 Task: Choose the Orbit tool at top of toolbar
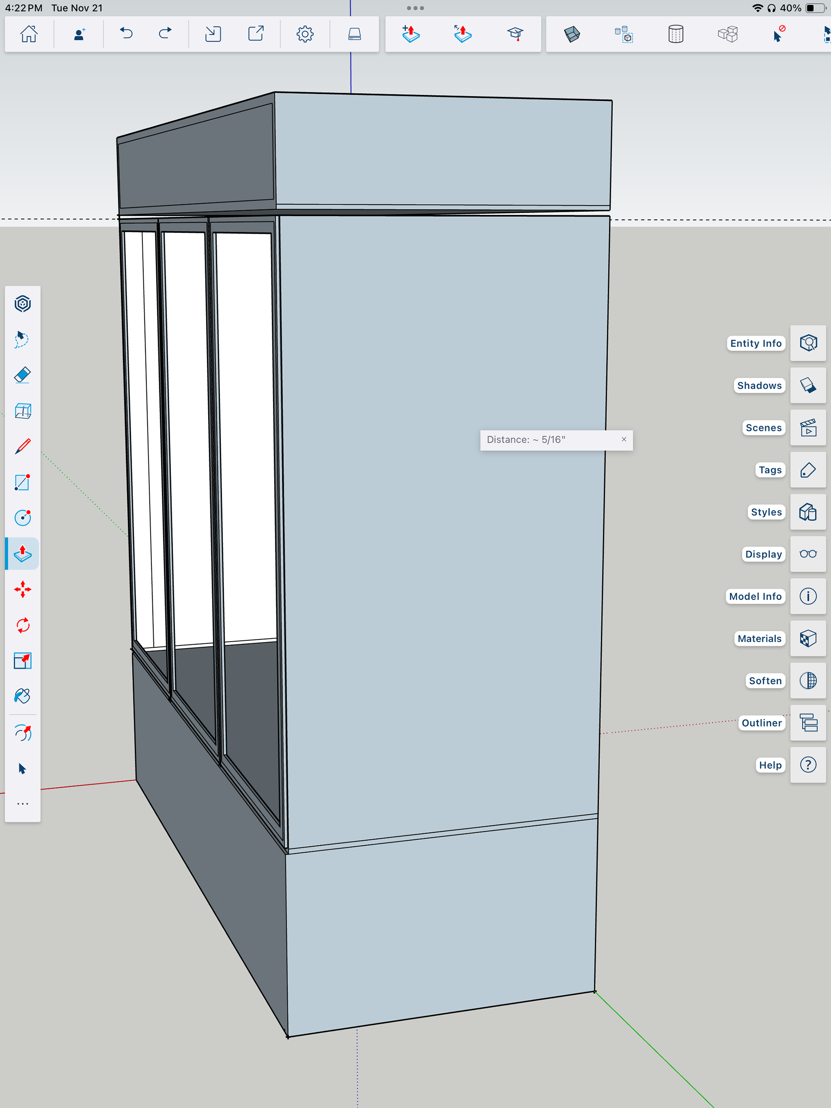click(x=23, y=304)
